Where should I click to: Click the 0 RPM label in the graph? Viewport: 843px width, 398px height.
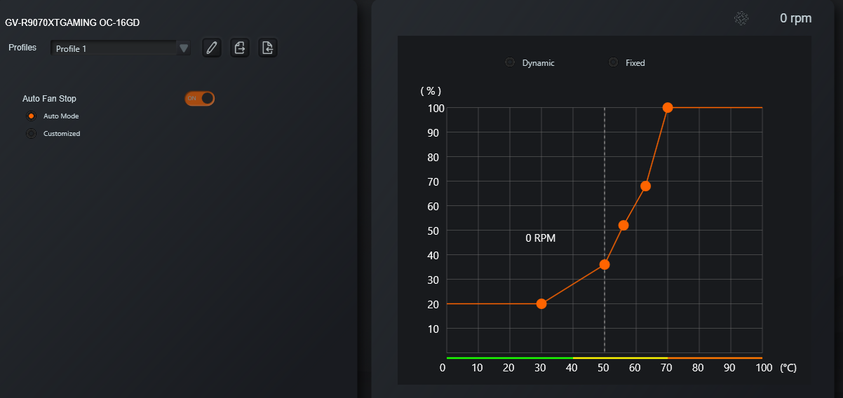[541, 238]
